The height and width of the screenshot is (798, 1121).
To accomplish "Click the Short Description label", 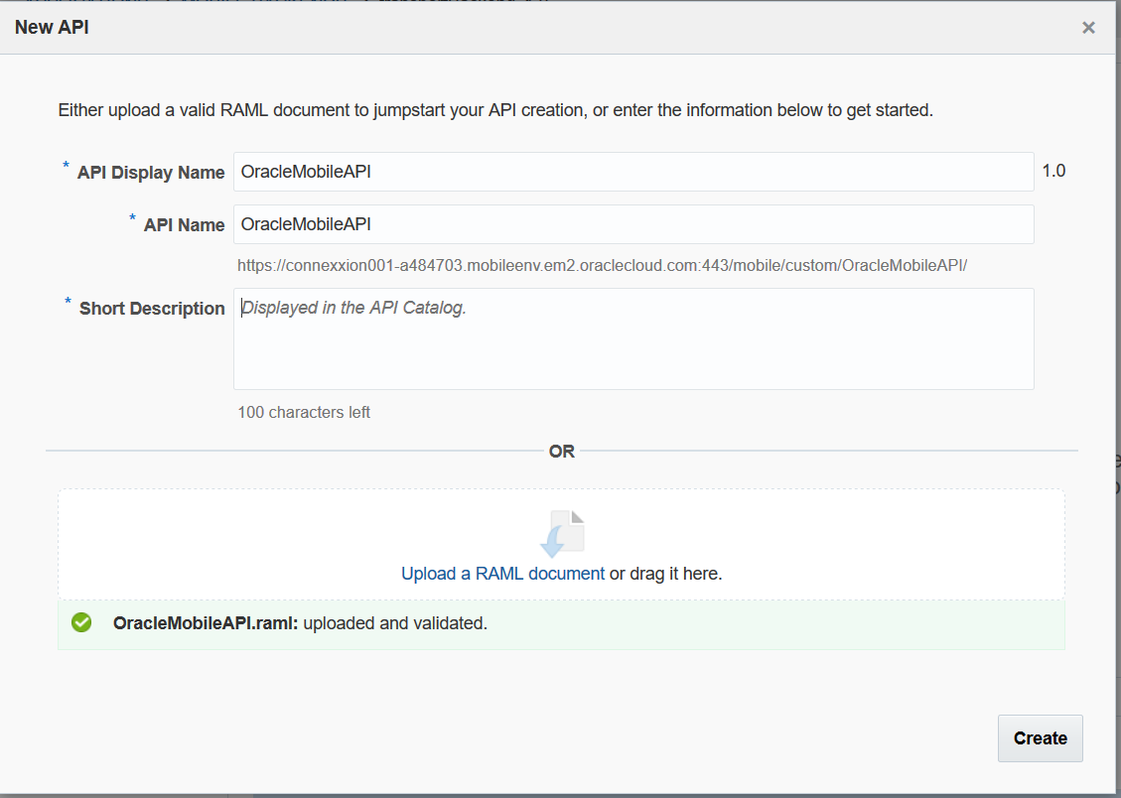I will click(x=152, y=309).
